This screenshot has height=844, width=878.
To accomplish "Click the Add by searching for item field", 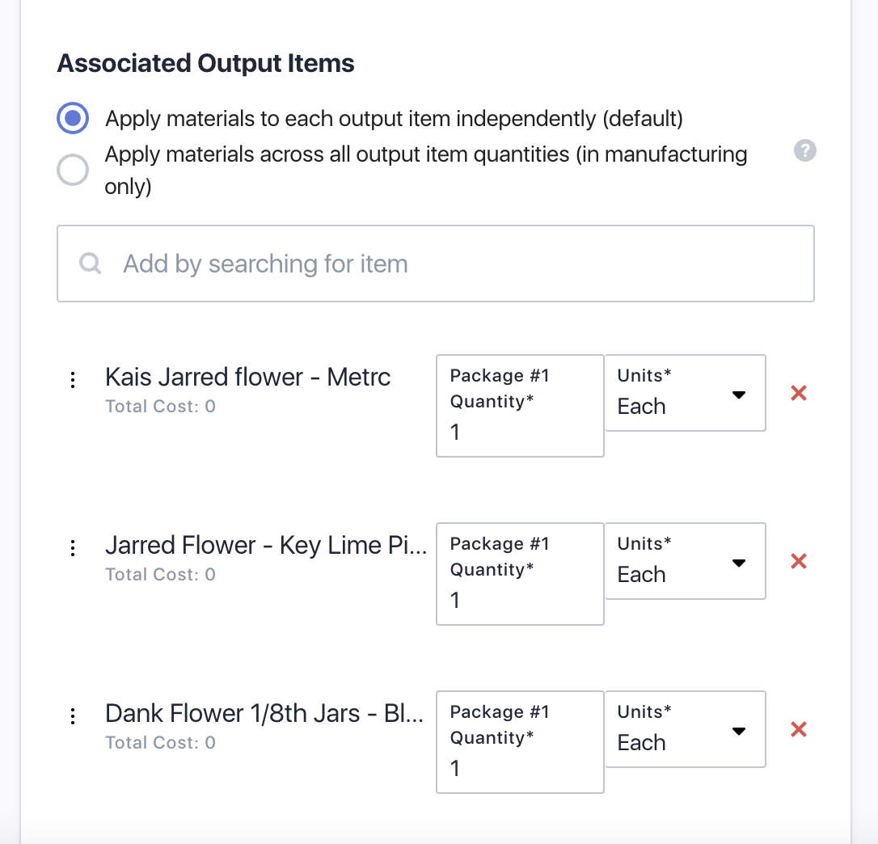I will pos(323,264).
